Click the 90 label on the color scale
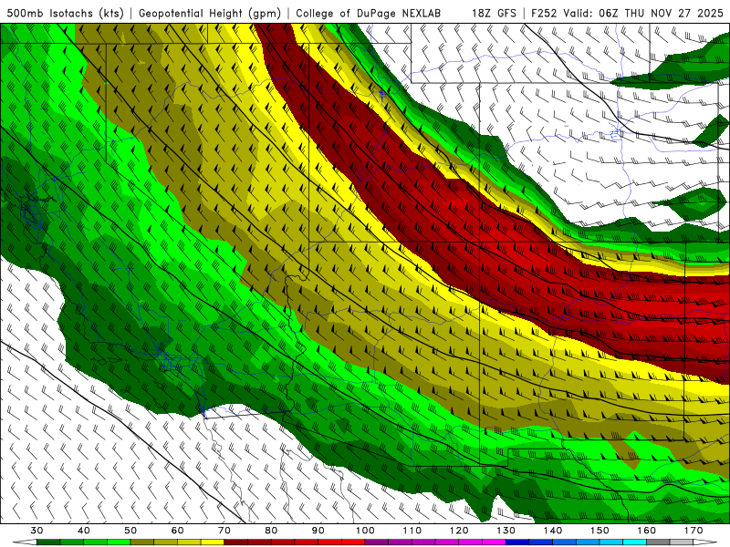This screenshot has height=547, width=730. (x=318, y=531)
